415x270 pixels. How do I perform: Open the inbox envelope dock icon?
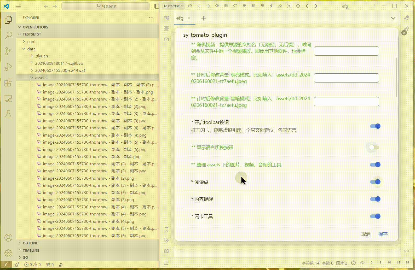click(x=166, y=39)
